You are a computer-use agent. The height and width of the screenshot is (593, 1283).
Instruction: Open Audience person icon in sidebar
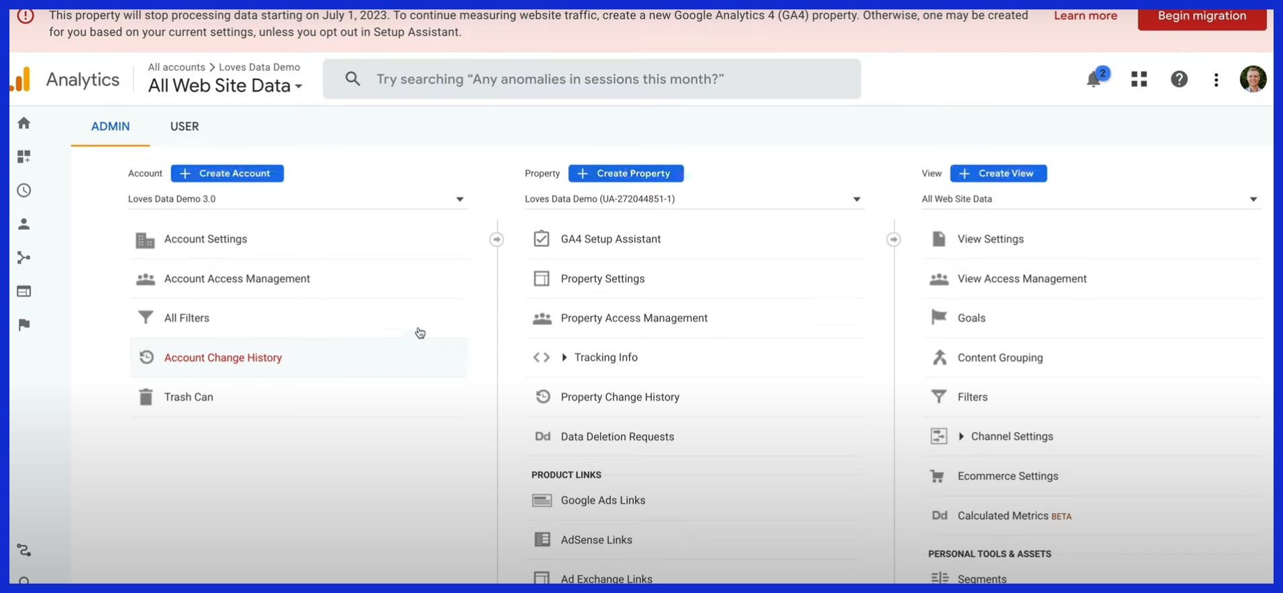[x=24, y=224]
